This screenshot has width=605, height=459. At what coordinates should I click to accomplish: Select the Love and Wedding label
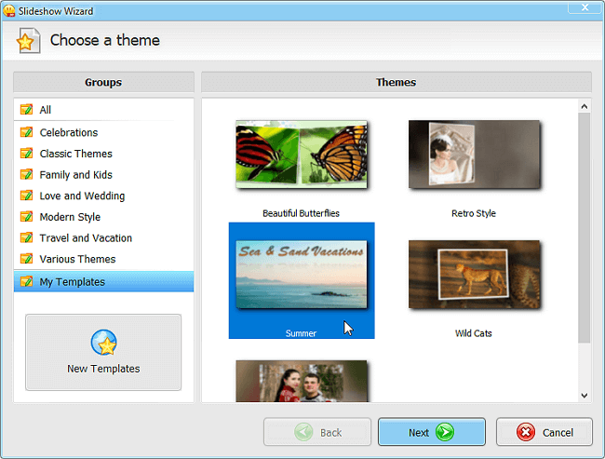pos(82,196)
